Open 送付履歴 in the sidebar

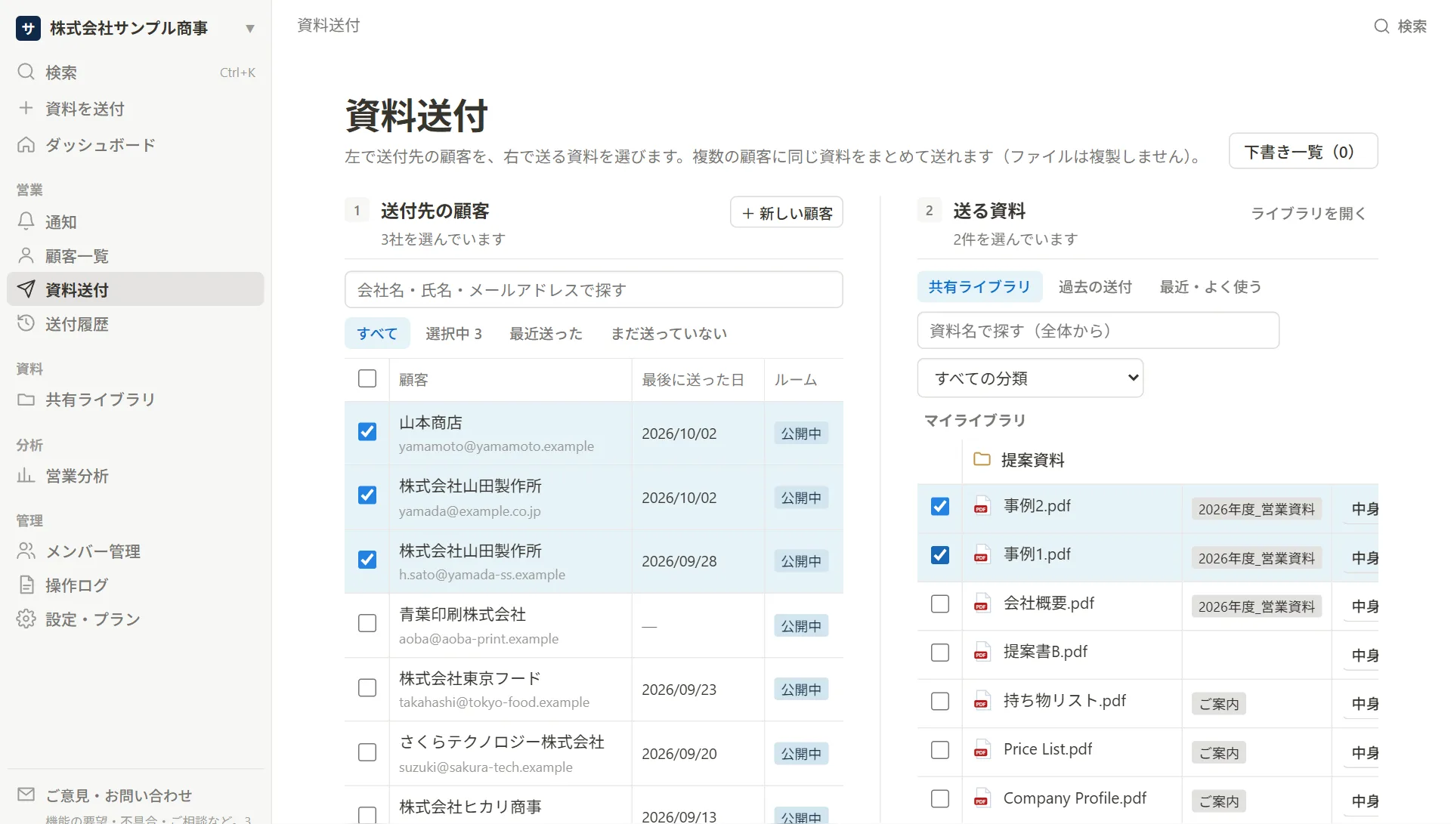pyautogui.click(x=135, y=323)
